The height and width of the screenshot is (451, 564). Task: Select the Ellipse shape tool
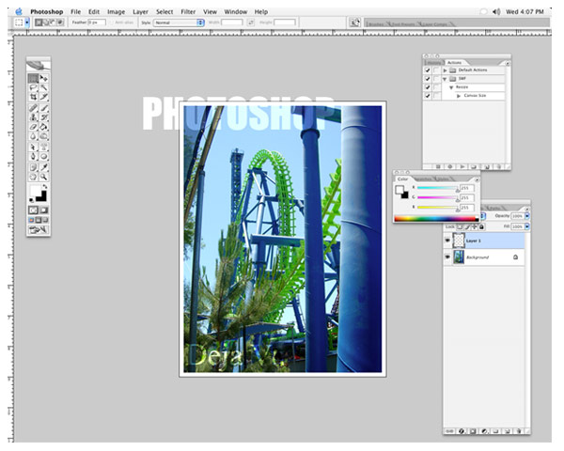point(44,157)
